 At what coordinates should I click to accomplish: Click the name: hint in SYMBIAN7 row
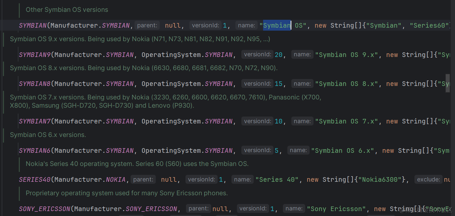302,121
